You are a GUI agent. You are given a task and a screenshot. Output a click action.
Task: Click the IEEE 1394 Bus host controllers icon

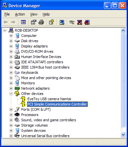click(x=17, y=67)
